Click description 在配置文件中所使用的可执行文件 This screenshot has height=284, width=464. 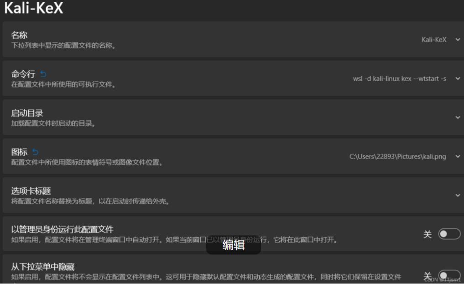coord(63,84)
